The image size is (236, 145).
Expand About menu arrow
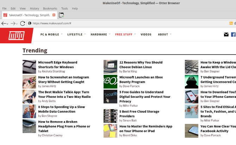tap(170, 34)
